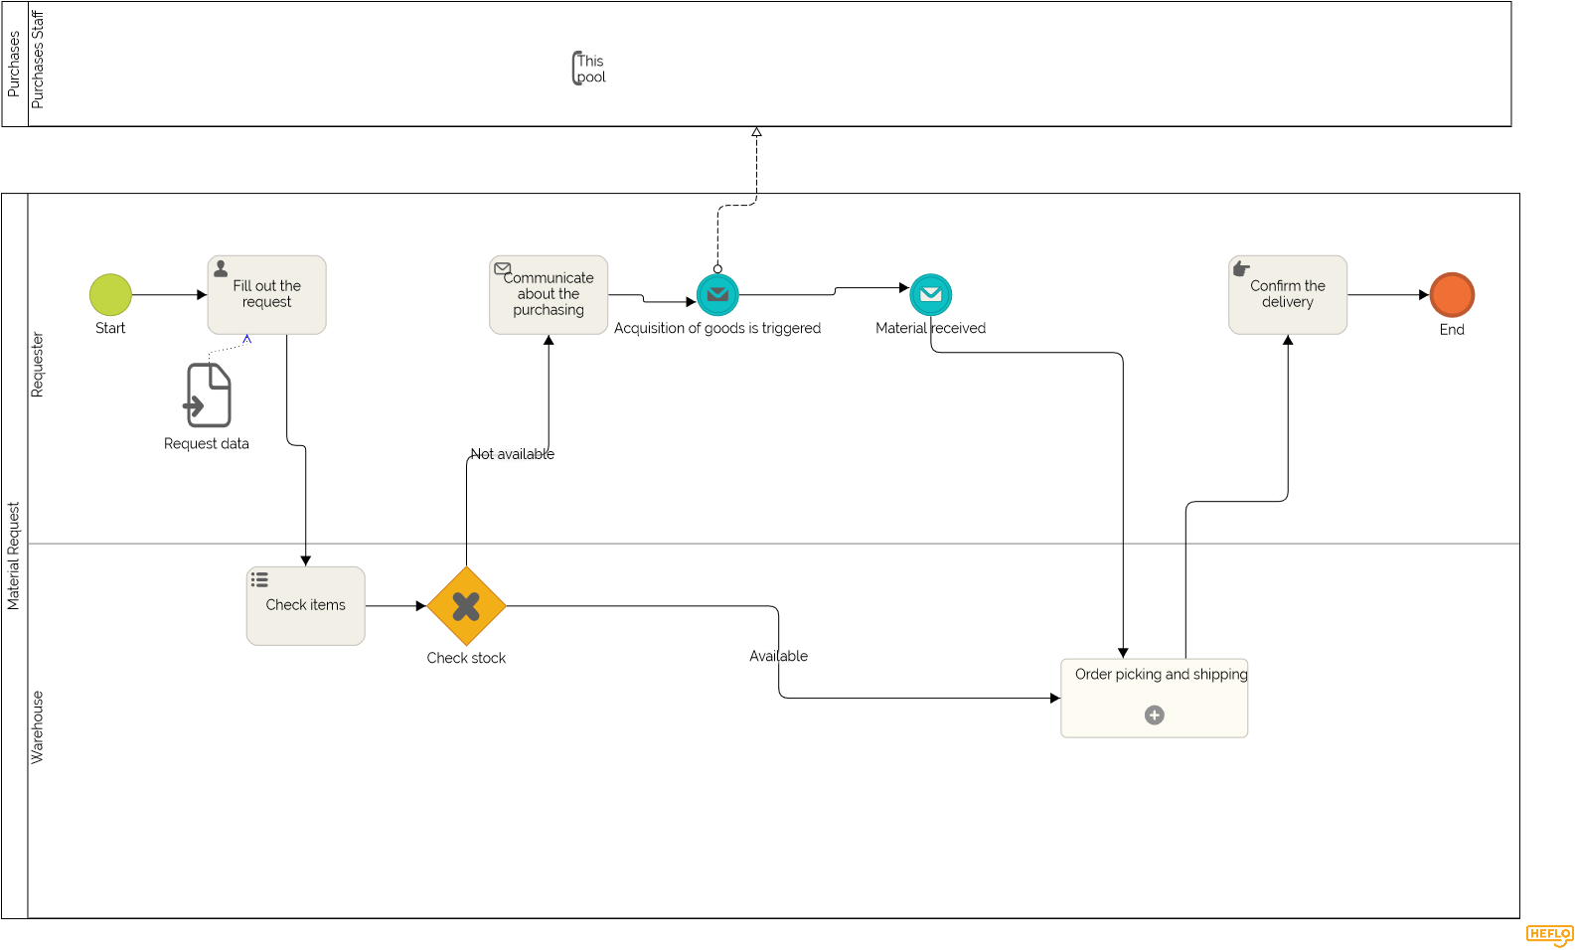The image size is (1576, 950).
Task: Click the Acquisition of goods message event
Action: [717, 295]
